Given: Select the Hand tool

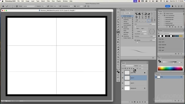Looking at the screenshot, I should (x=118, y=62).
